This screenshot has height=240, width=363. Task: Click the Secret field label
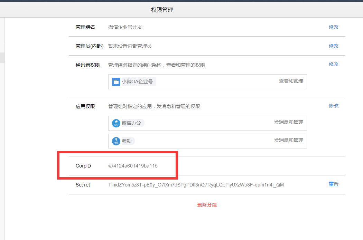tap(83, 185)
